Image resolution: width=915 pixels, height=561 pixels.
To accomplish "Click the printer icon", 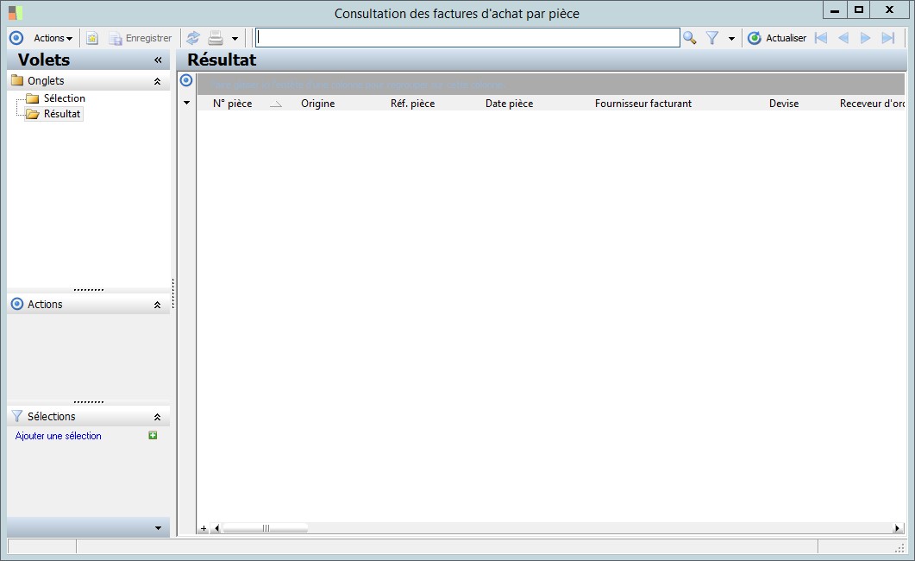I will coord(216,38).
